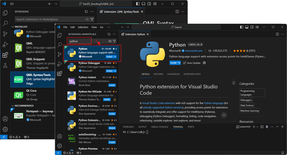
Task: Open the File menu
Action: pos(65,27)
